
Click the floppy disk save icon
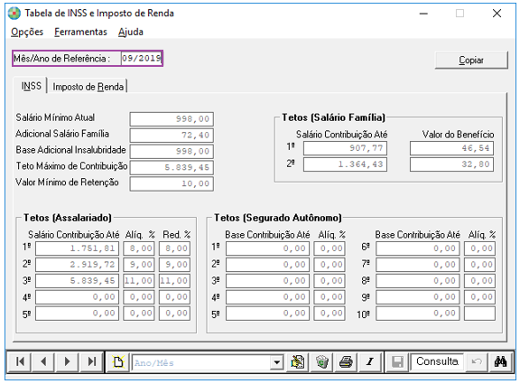point(397,361)
